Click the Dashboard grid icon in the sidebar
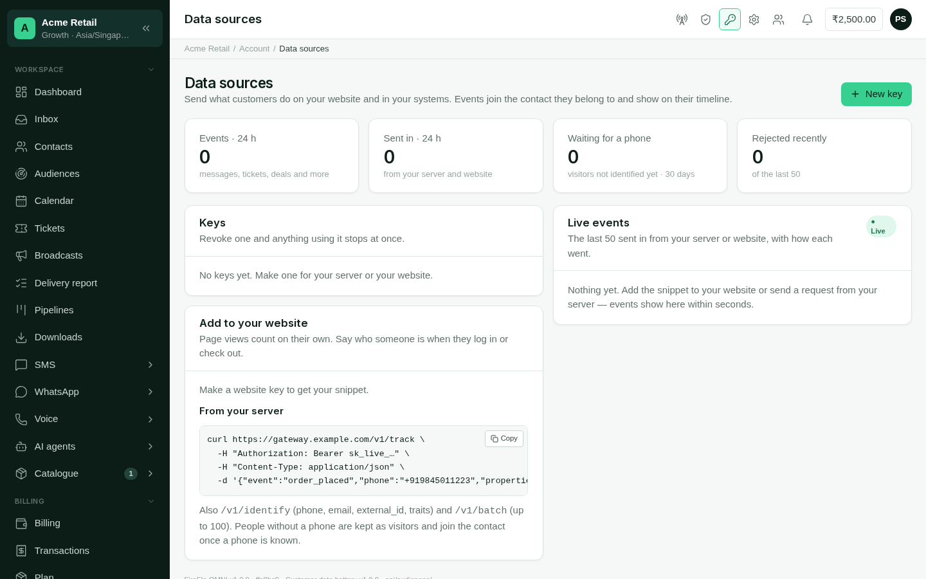This screenshot has height=579, width=926. (21, 92)
